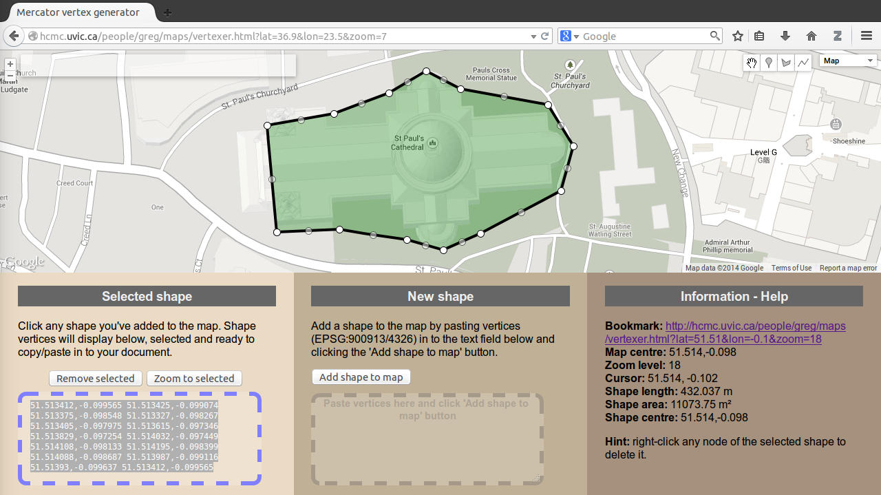
Task: Select the marker drawing tool
Action: tap(769, 62)
